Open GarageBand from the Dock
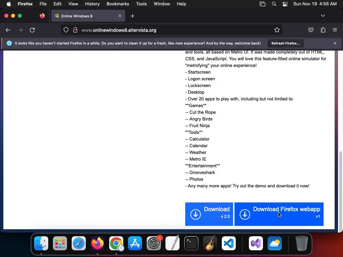The width and height of the screenshot is (343, 257). click(x=210, y=243)
